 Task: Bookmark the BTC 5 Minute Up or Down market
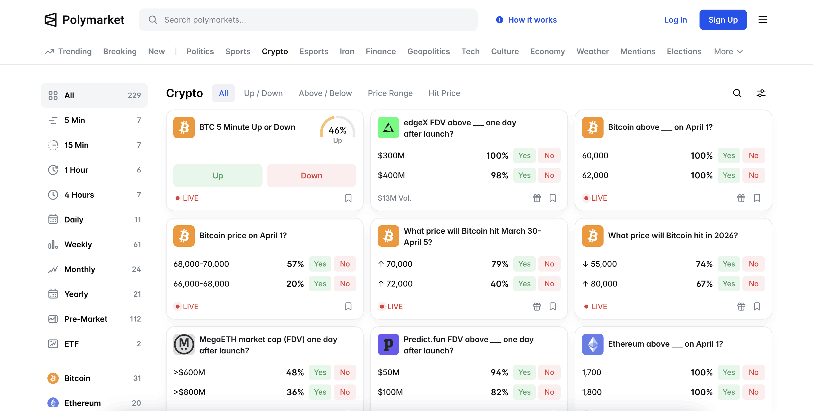[348, 198]
